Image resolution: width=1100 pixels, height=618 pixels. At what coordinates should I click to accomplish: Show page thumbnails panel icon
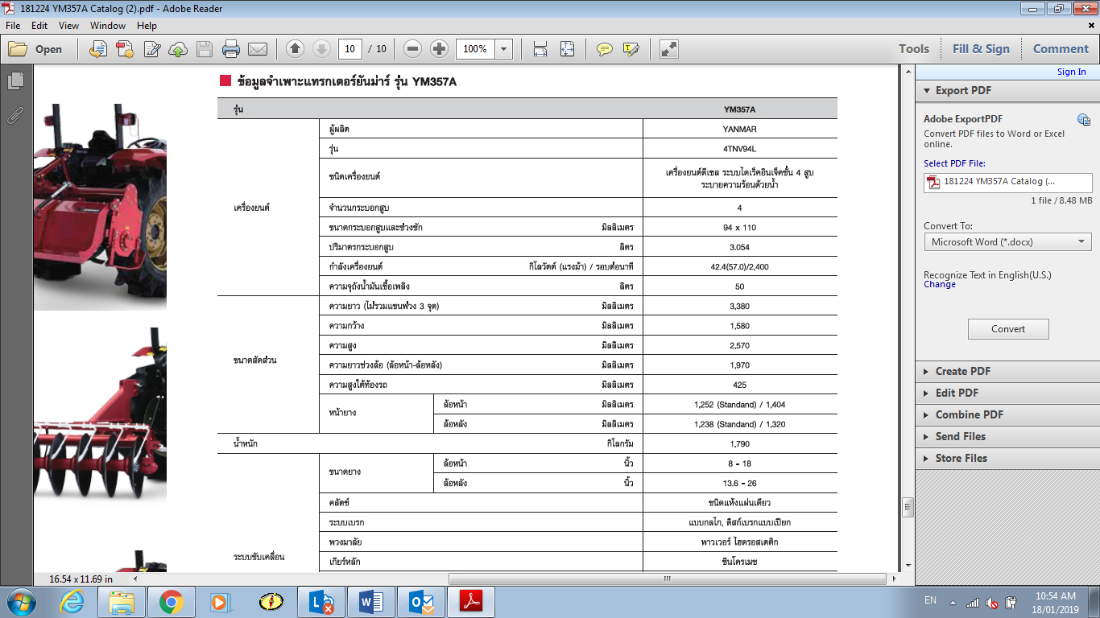(x=15, y=80)
